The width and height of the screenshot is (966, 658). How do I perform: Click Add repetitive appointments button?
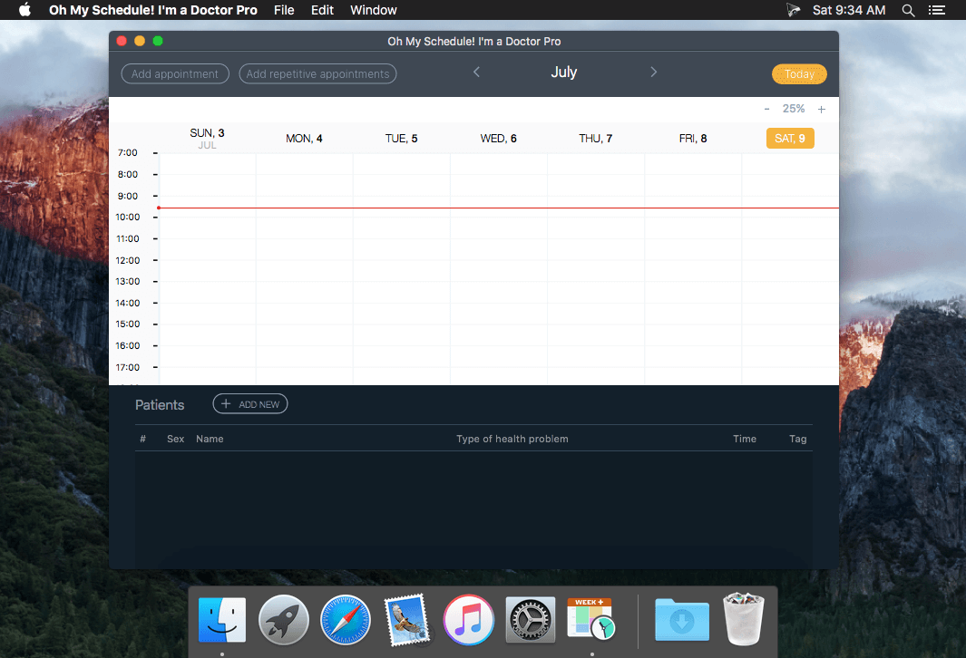coord(317,73)
